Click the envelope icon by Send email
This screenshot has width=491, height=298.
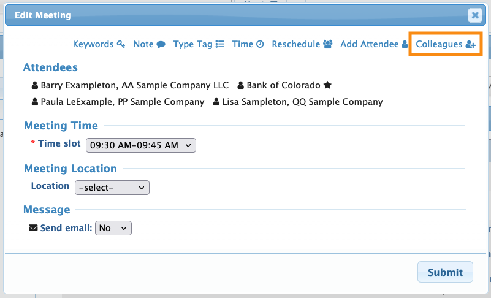pos(33,228)
